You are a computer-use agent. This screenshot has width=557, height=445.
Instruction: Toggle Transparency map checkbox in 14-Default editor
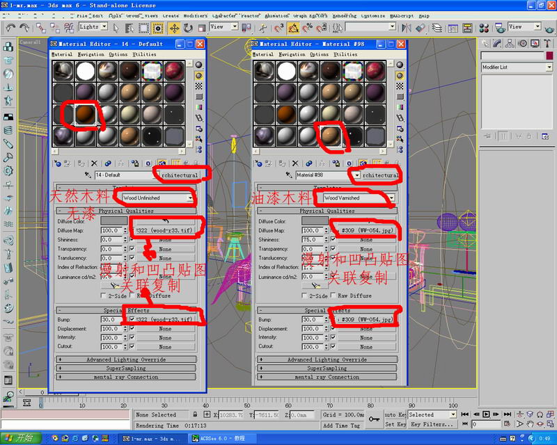click(132, 249)
